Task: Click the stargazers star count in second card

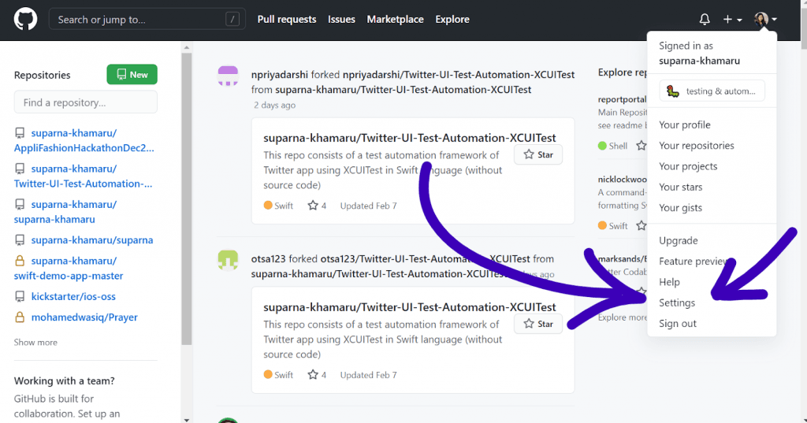Action: [x=317, y=375]
